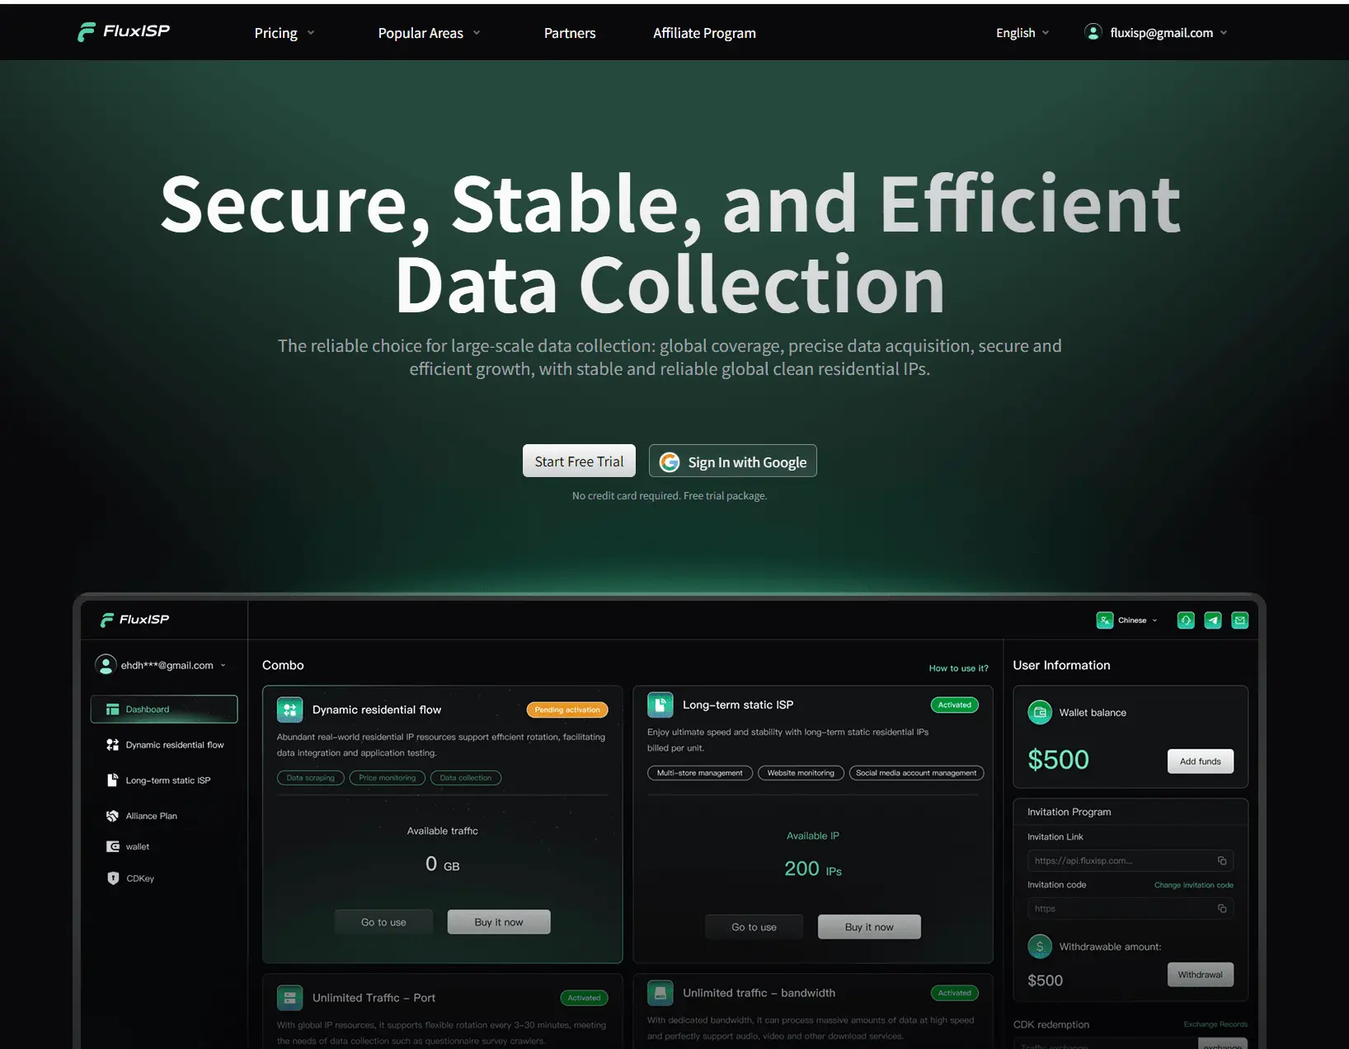Click the sidebar Dynamic residential flow icon
Image resolution: width=1349 pixels, height=1049 pixels.
coord(113,745)
